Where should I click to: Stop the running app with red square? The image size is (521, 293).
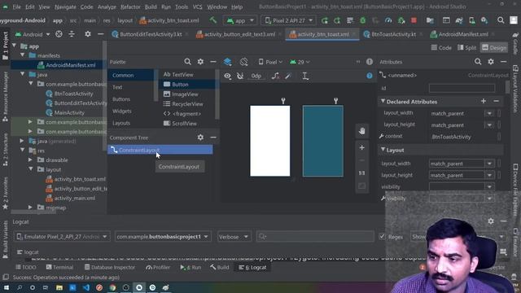(x=414, y=20)
